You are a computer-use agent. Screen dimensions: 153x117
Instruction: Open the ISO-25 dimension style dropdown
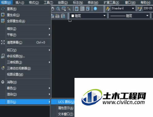(148, 8)
